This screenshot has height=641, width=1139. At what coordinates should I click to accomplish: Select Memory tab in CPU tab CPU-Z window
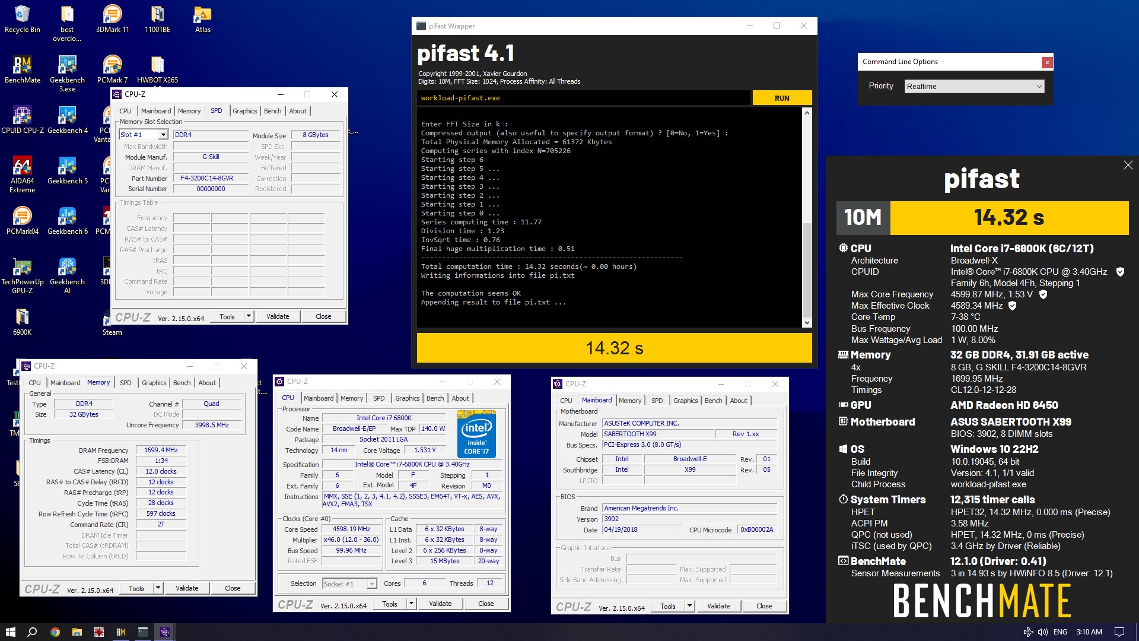pos(351,398)
